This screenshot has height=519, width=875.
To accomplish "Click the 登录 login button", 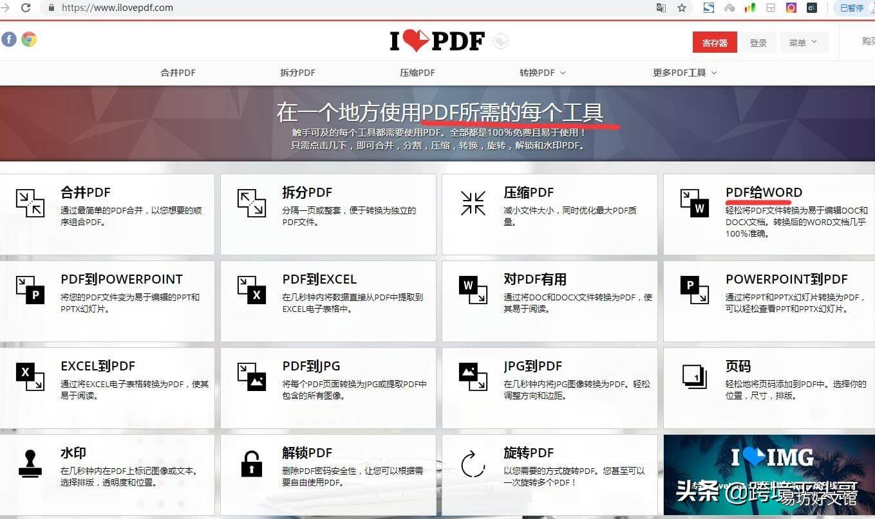I will (x=758, y=42).
